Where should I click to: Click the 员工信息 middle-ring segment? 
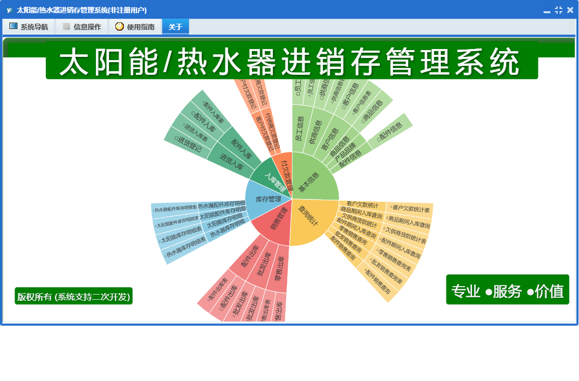point(300,129)
